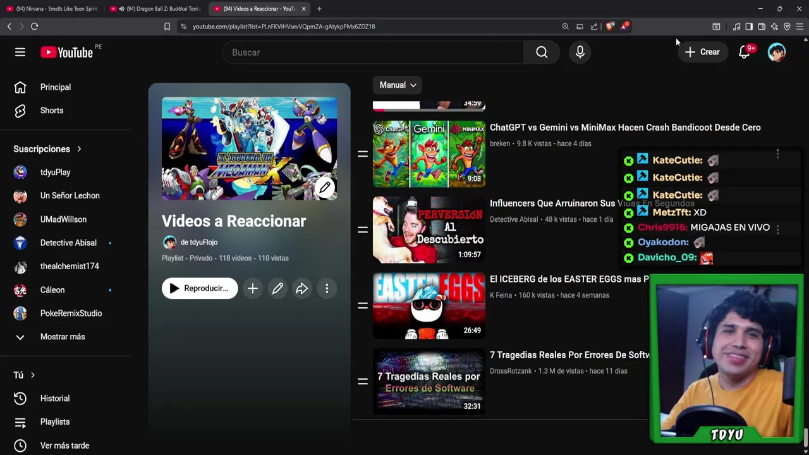The width and height of the screenshot is (809, 455).
Task: Start voice search with microphone
Action: click(x=580, y=52)
